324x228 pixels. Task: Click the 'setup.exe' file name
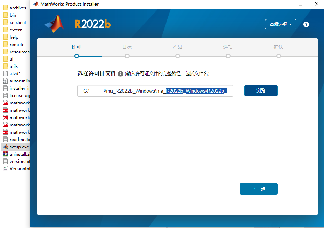pos(19,147)
